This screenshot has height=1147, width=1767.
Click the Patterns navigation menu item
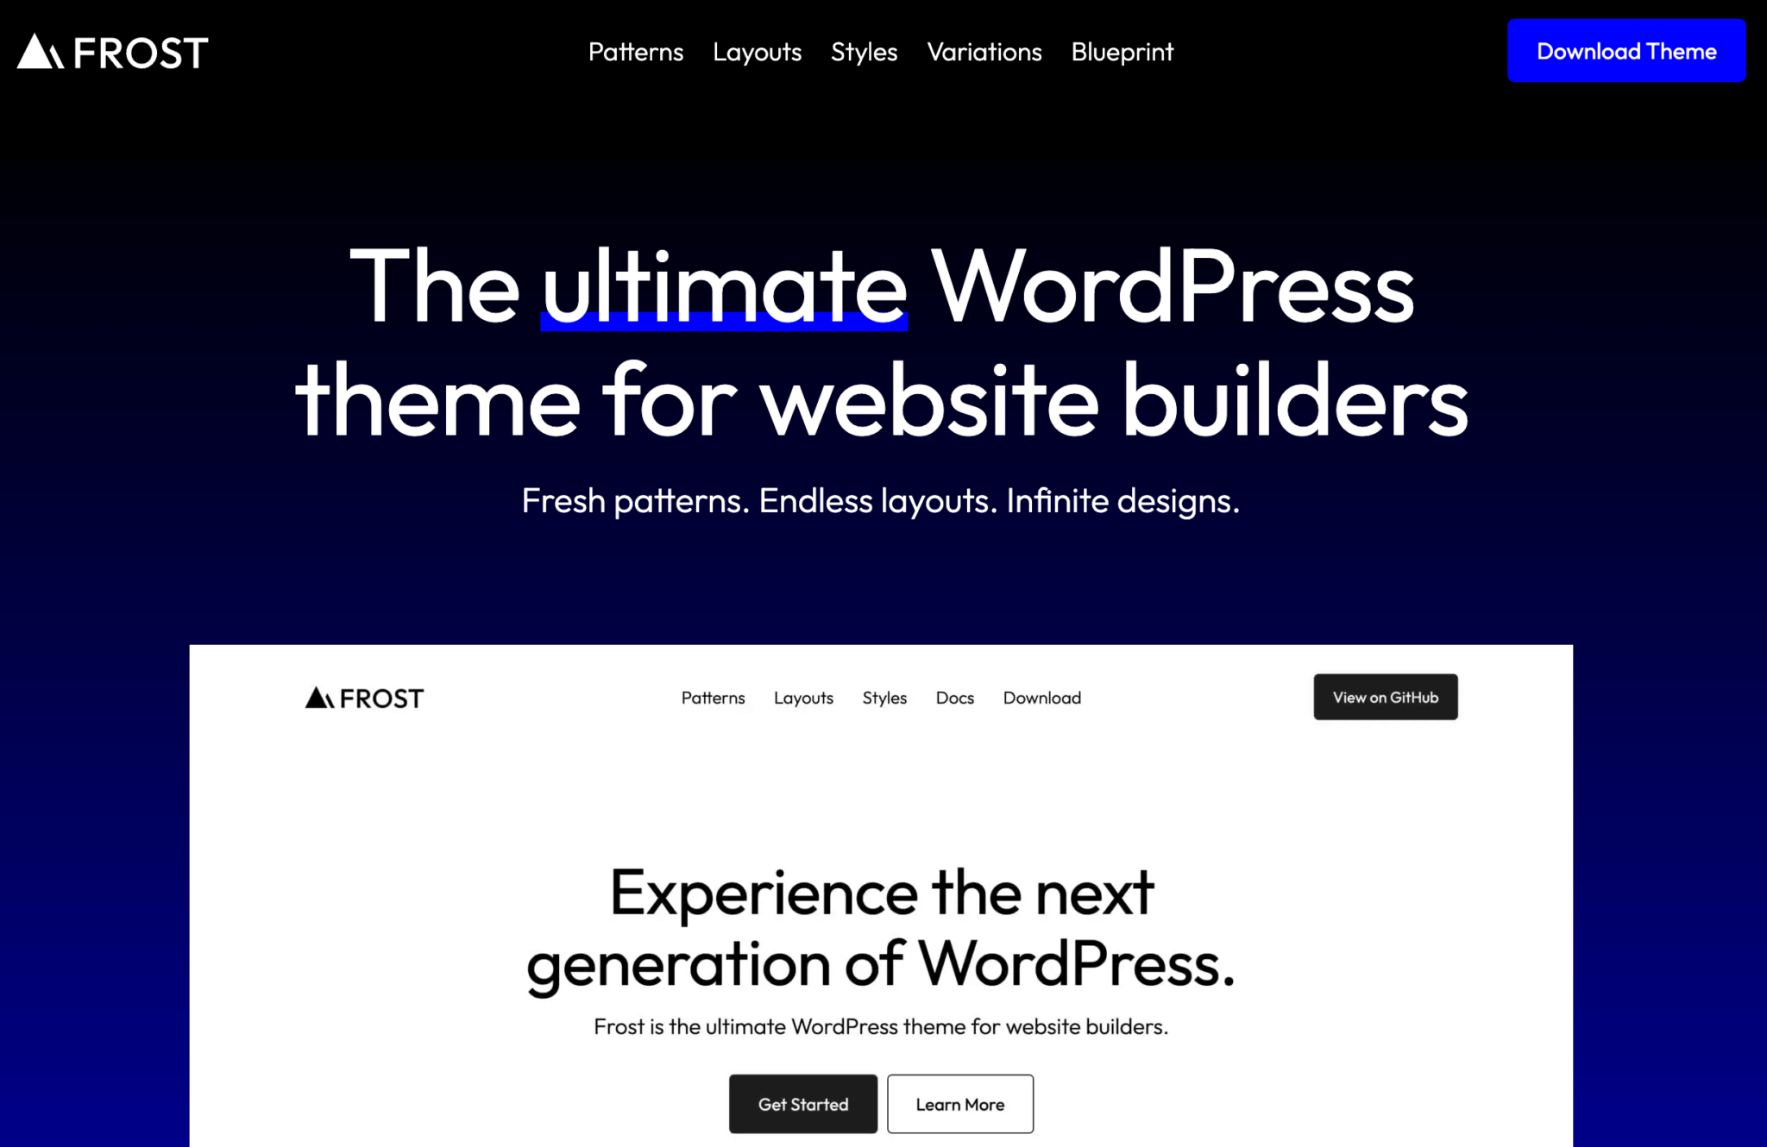point(635,52)
